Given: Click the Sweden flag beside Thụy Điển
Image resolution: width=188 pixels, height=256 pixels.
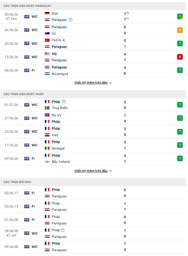Looking at the screenshot, I should click(47, 108).
